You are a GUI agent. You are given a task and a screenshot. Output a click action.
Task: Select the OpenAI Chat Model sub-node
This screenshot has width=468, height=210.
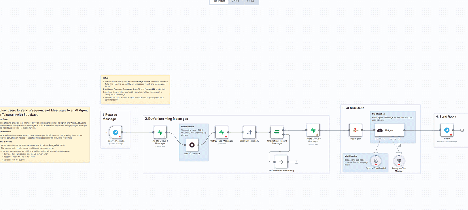[x=376, y=161]
